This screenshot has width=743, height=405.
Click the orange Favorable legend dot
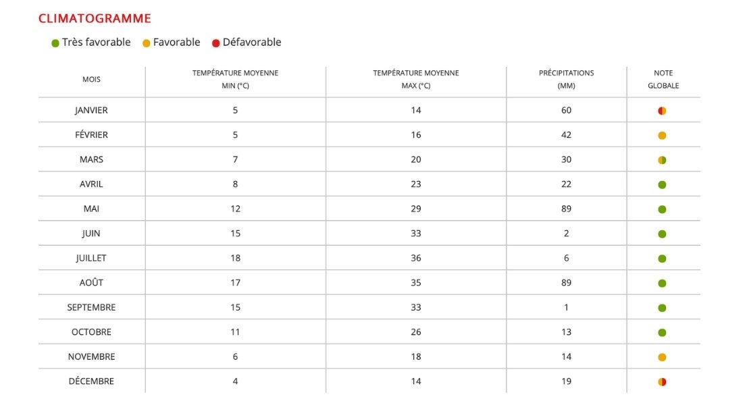(147, 43)
